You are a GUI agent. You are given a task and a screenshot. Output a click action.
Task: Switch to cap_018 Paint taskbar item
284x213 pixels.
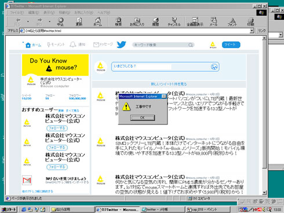[208, 210]
